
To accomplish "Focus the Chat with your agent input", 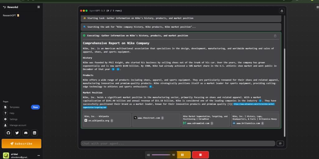I will click(178, 143).
